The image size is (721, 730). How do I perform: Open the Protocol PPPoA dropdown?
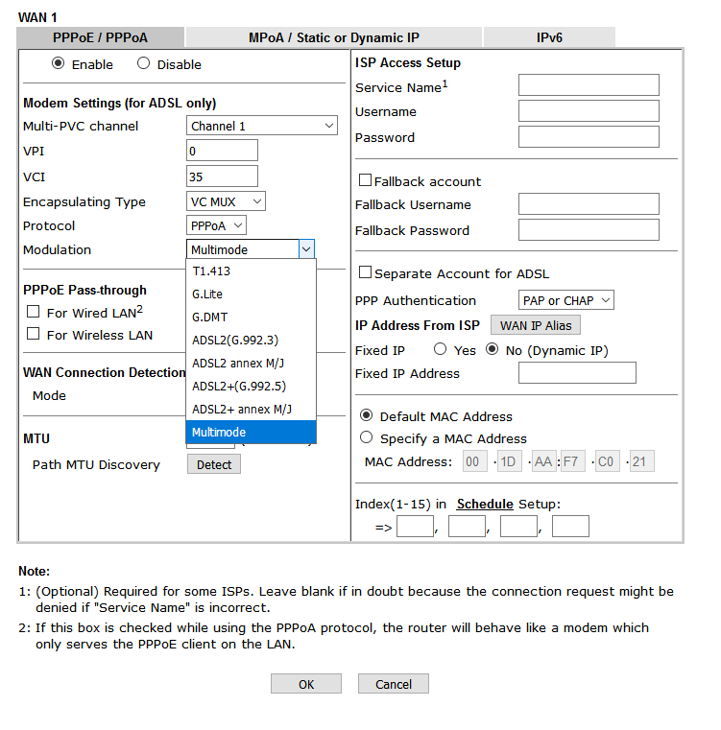[216, 225]
